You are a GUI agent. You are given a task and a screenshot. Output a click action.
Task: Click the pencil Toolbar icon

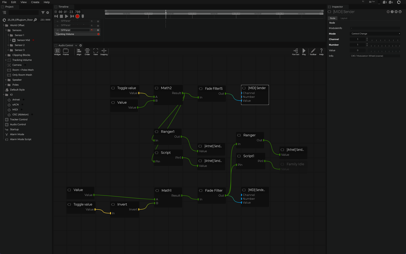(x=313, y=51)
